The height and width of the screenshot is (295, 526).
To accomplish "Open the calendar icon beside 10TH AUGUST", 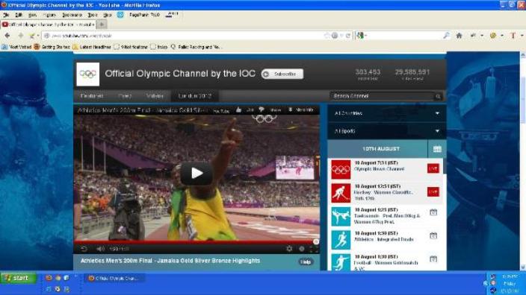I will pos(437,149).
